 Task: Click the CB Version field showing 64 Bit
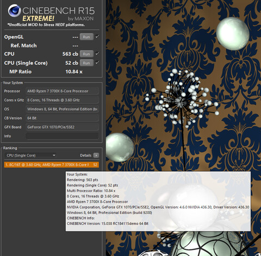tap(63, 118)
